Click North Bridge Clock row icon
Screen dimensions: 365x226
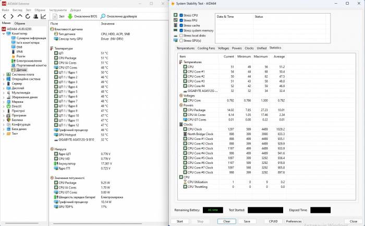tap(185, 134)
